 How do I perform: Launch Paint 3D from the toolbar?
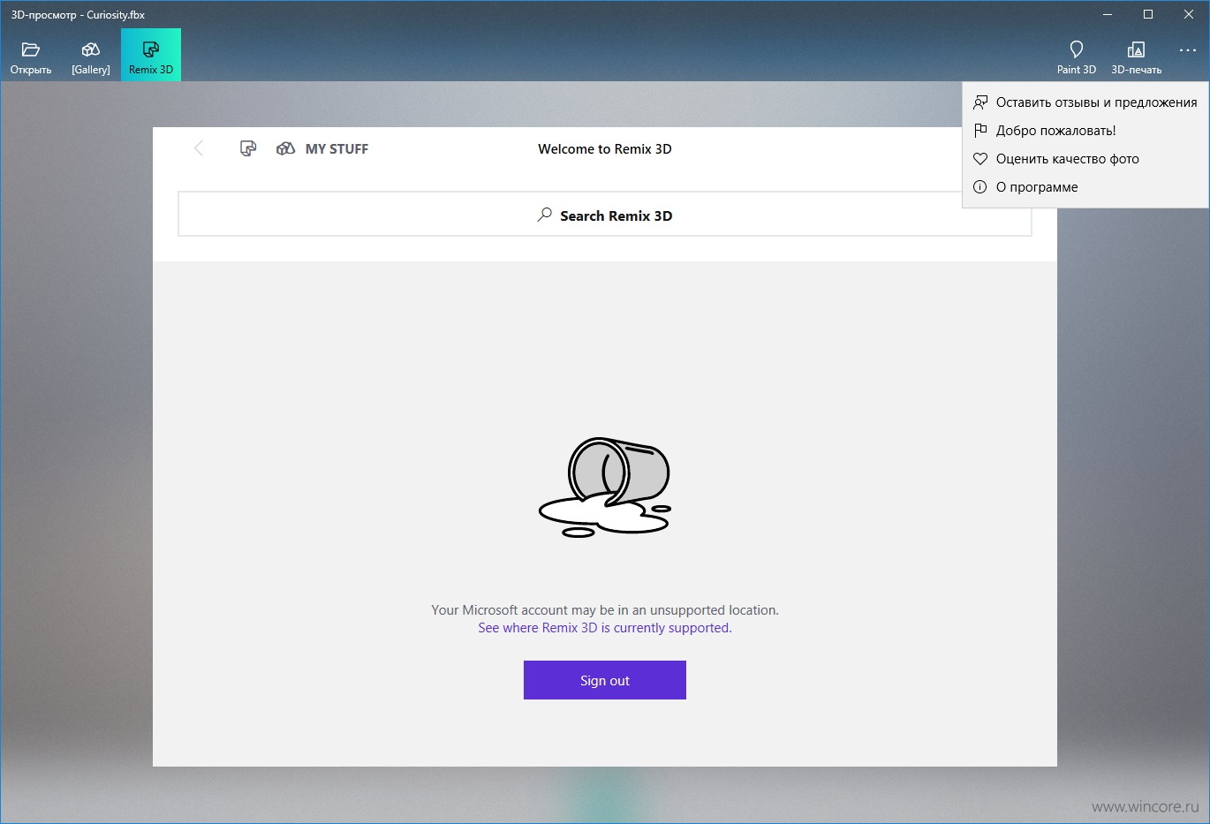tap(1076, 56)
